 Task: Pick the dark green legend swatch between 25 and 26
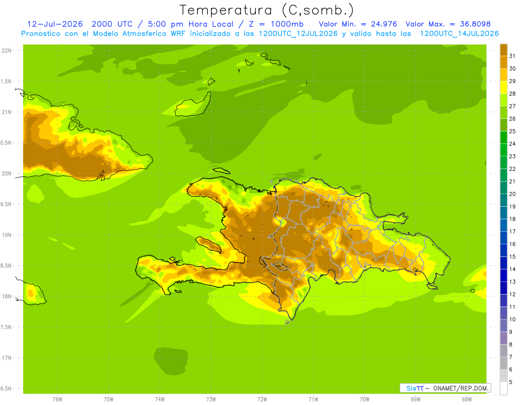[x=503, y=125]
